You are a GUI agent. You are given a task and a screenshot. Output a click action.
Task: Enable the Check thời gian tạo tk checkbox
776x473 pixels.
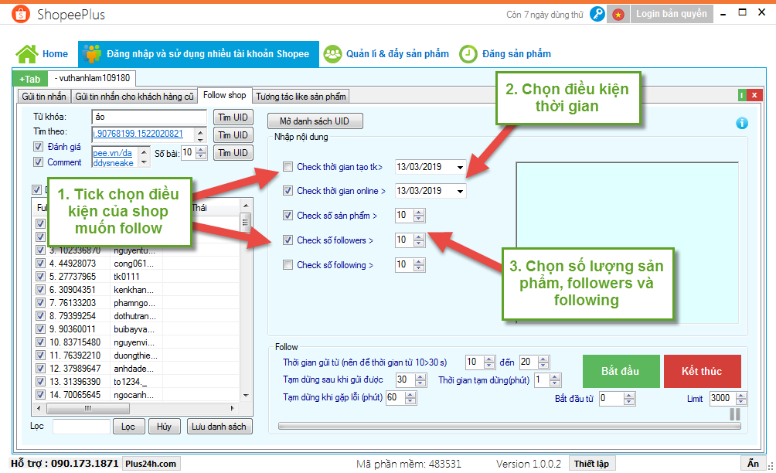point(288,166)
